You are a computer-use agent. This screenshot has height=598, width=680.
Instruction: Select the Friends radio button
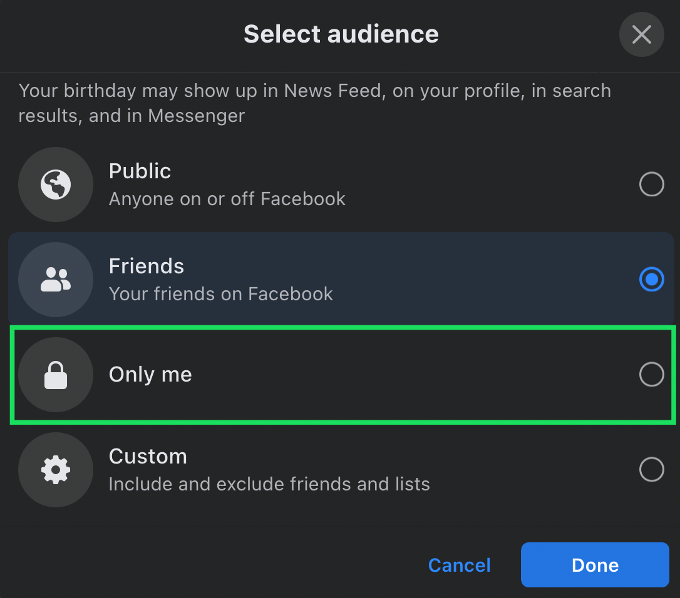tap(651, 279)
